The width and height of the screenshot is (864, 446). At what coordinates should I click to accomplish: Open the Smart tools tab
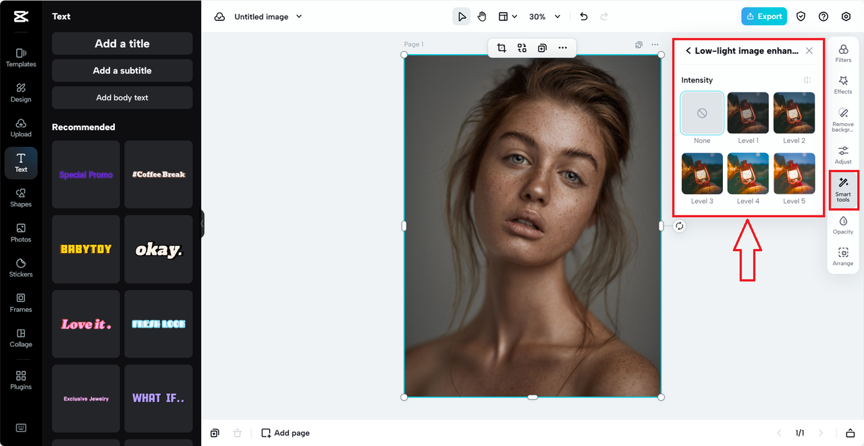click(843, 190)
